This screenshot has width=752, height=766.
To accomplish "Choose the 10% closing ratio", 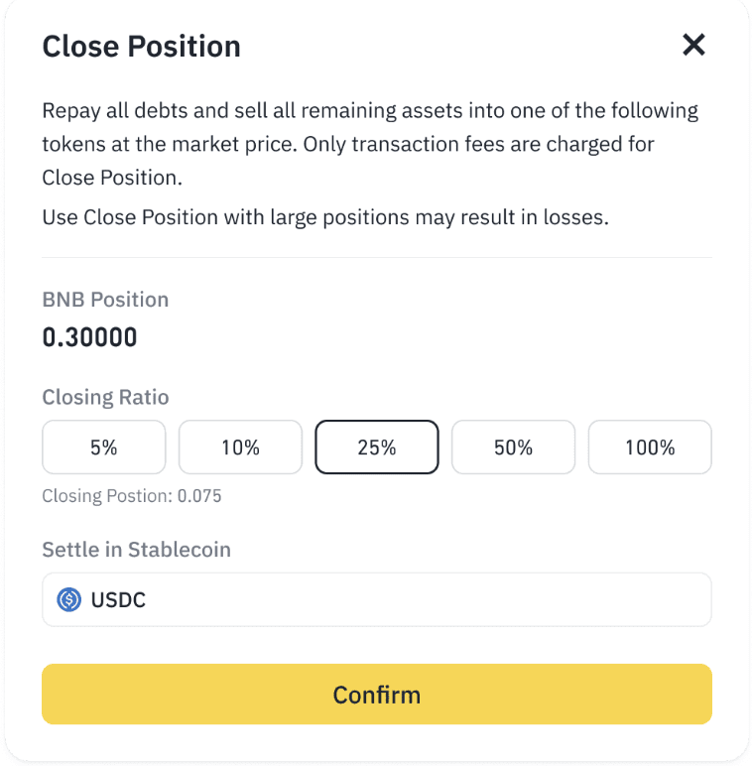I will pyautogui.click(x=240, y=447).
